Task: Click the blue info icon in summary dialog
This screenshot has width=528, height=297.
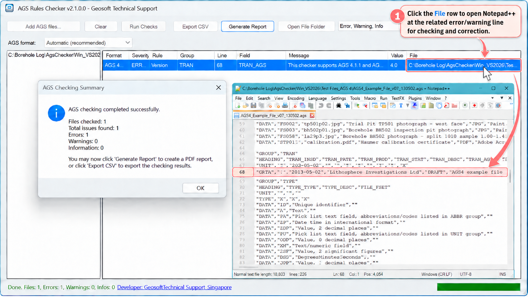Action: point(56,113)
